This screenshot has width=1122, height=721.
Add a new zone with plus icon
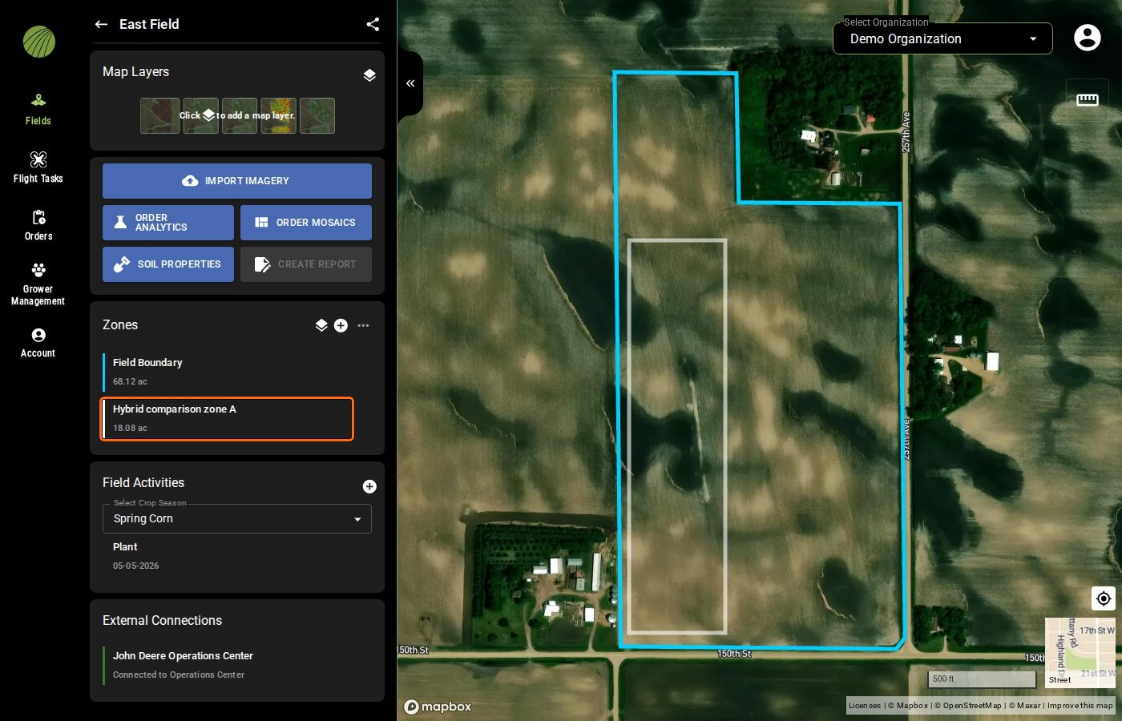click(x=341, y=325)
